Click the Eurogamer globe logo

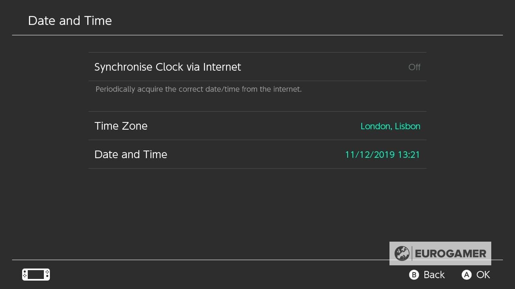[402, 254]
